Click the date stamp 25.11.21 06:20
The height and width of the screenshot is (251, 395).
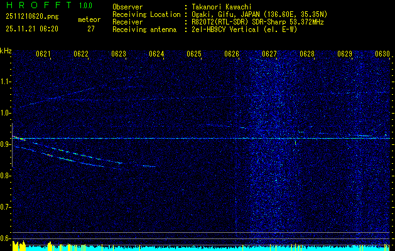pos(32,29)
